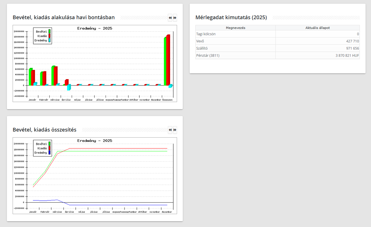Screen dimensions: 371x227
Task: Click the cyan negative április Eredmény bar
Action: (x=69, y=88)
